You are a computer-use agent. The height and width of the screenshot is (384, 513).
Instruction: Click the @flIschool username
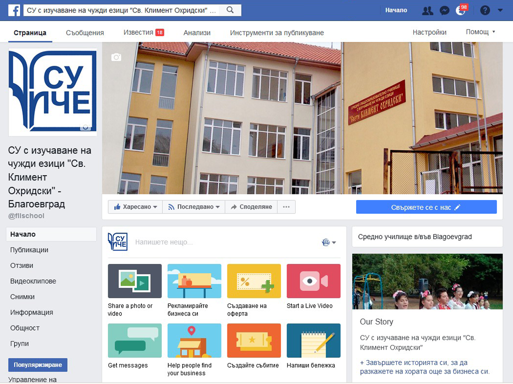[26, 216]
